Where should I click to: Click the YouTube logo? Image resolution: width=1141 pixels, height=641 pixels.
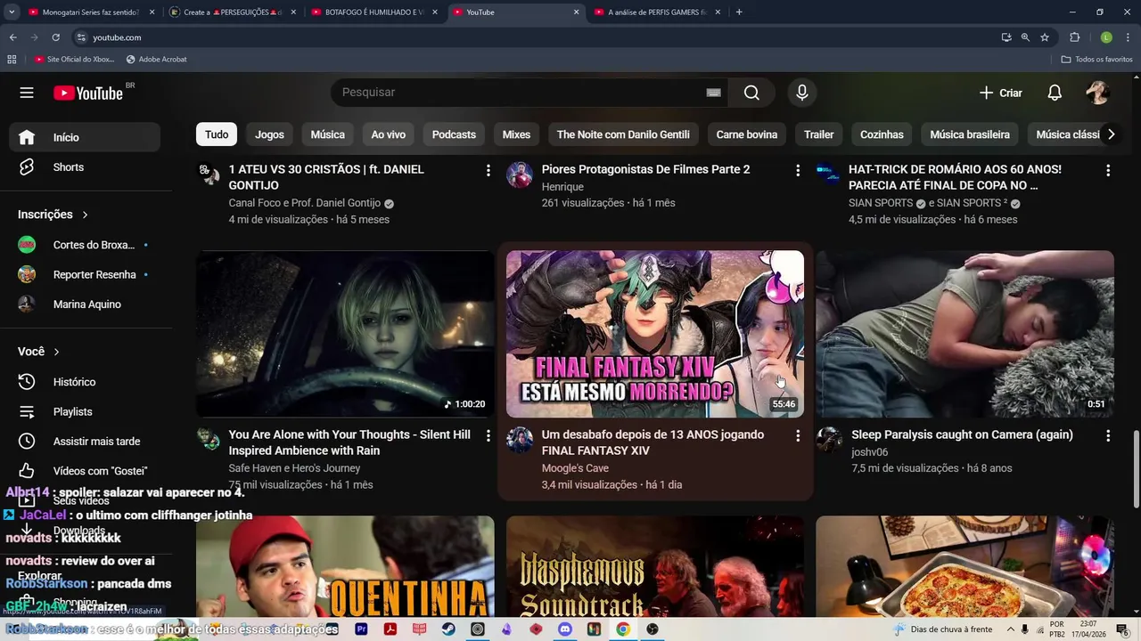tap(87, 93)
